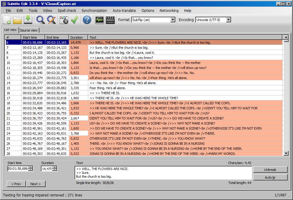Select row 15 "Poor thing. He's all alone."
The height and width of the screenshot is (200, 293).
click(x=143, y=88)
